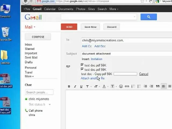Click the blue search button

[x=149, y=17]
